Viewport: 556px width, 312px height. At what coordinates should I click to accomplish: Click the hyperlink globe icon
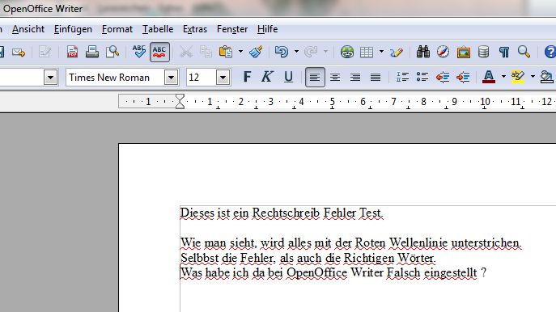coord(346,52)
